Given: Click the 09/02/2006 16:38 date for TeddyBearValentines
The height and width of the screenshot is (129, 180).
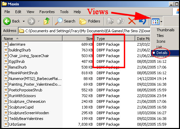Looking at the screenshot, I should point(151,119).
